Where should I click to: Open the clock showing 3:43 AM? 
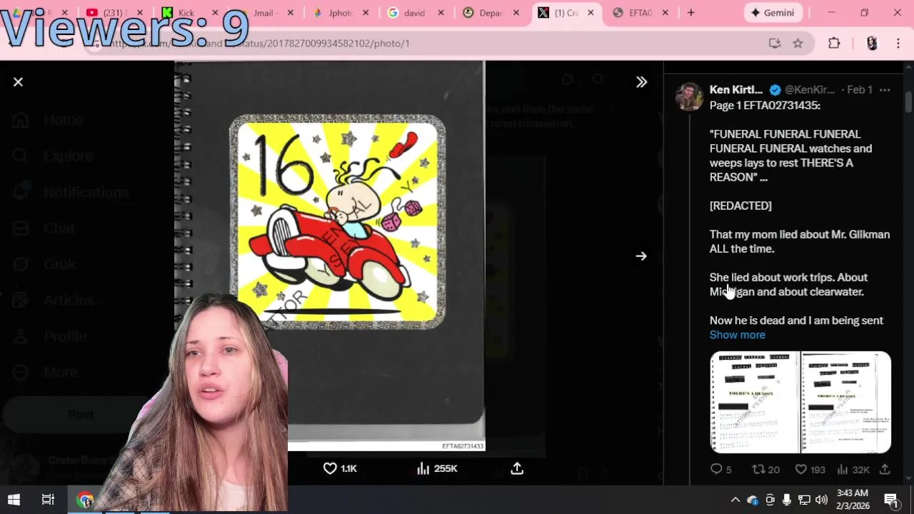click(853, 500)
